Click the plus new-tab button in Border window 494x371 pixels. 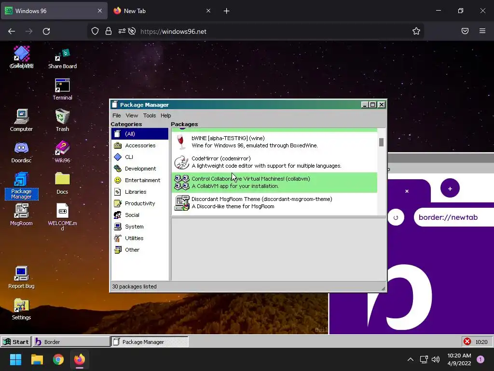pyautogui.click(x=450, y=188)
